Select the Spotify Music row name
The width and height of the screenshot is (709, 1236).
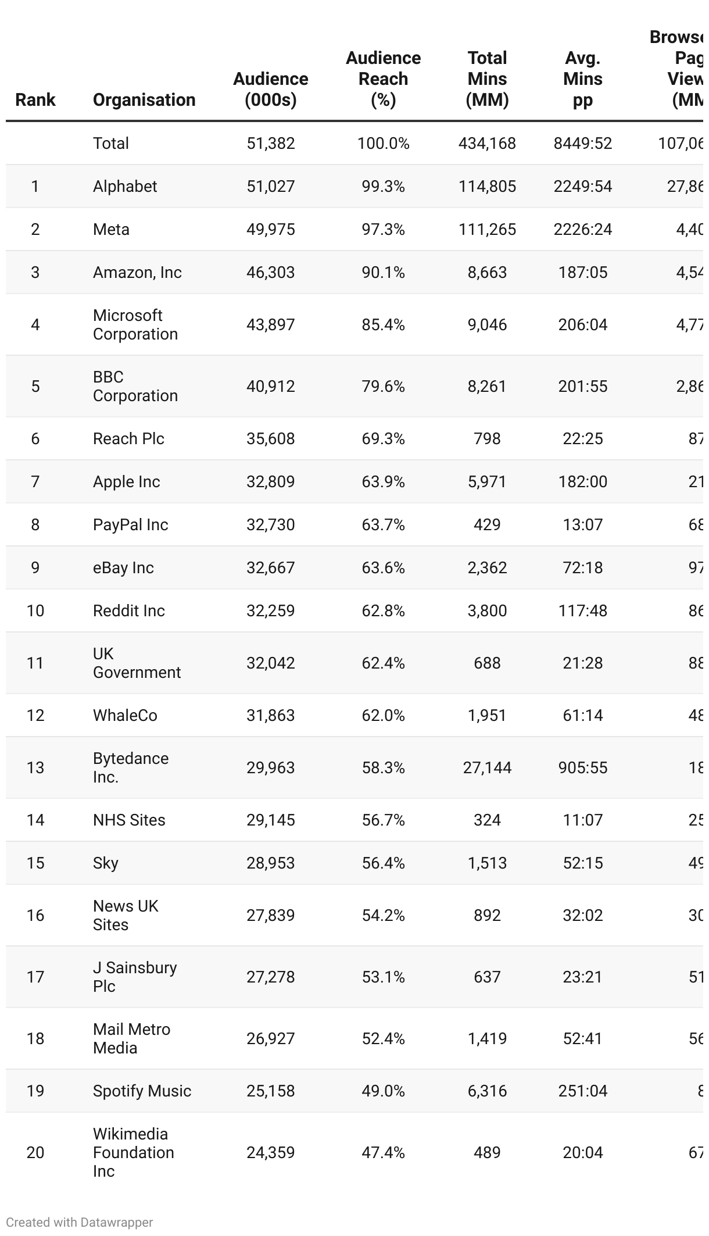coord(142,1091)
